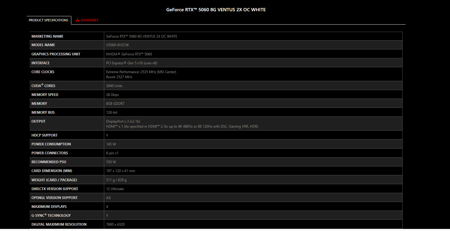Screen dimensions: 450x231
Task: Click the Recommended PSU row label
Action: coord(49,162)
